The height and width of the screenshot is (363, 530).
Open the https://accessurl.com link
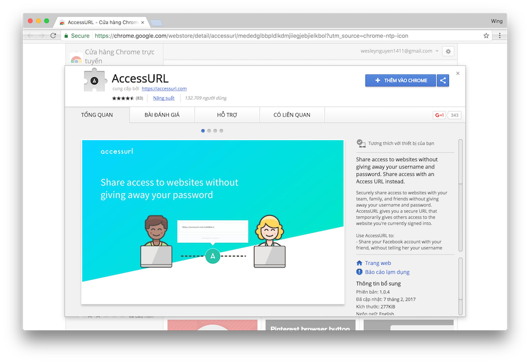165,88
